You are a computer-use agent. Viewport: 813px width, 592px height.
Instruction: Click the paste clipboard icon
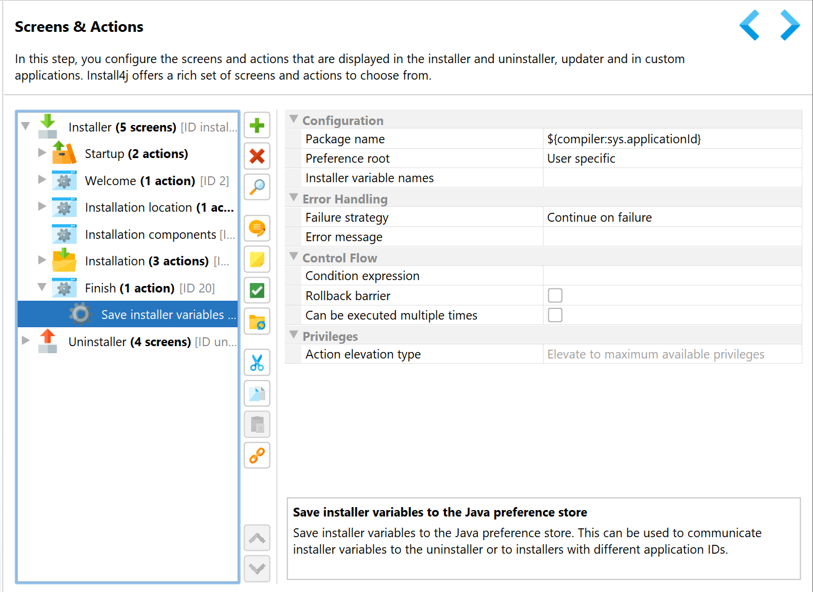[257, 425]
